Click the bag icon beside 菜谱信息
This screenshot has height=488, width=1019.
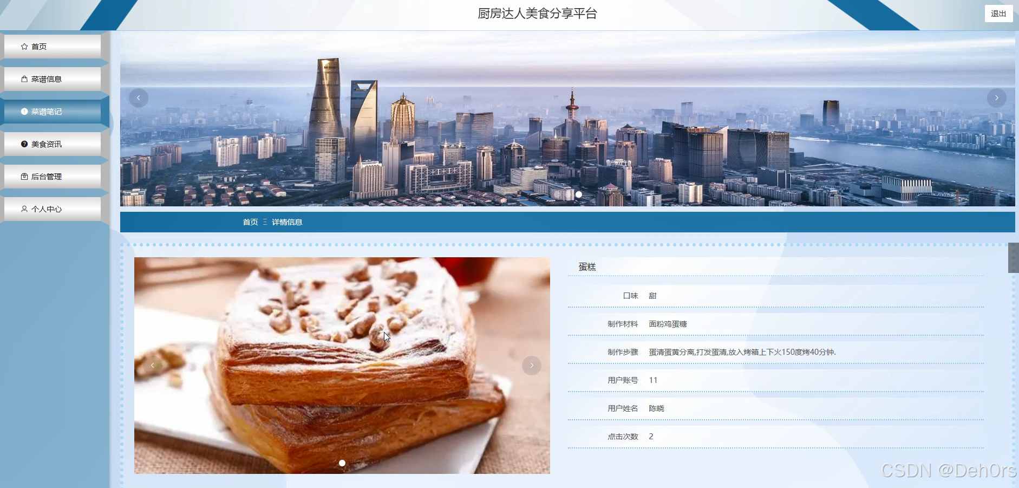pos(24,79)
